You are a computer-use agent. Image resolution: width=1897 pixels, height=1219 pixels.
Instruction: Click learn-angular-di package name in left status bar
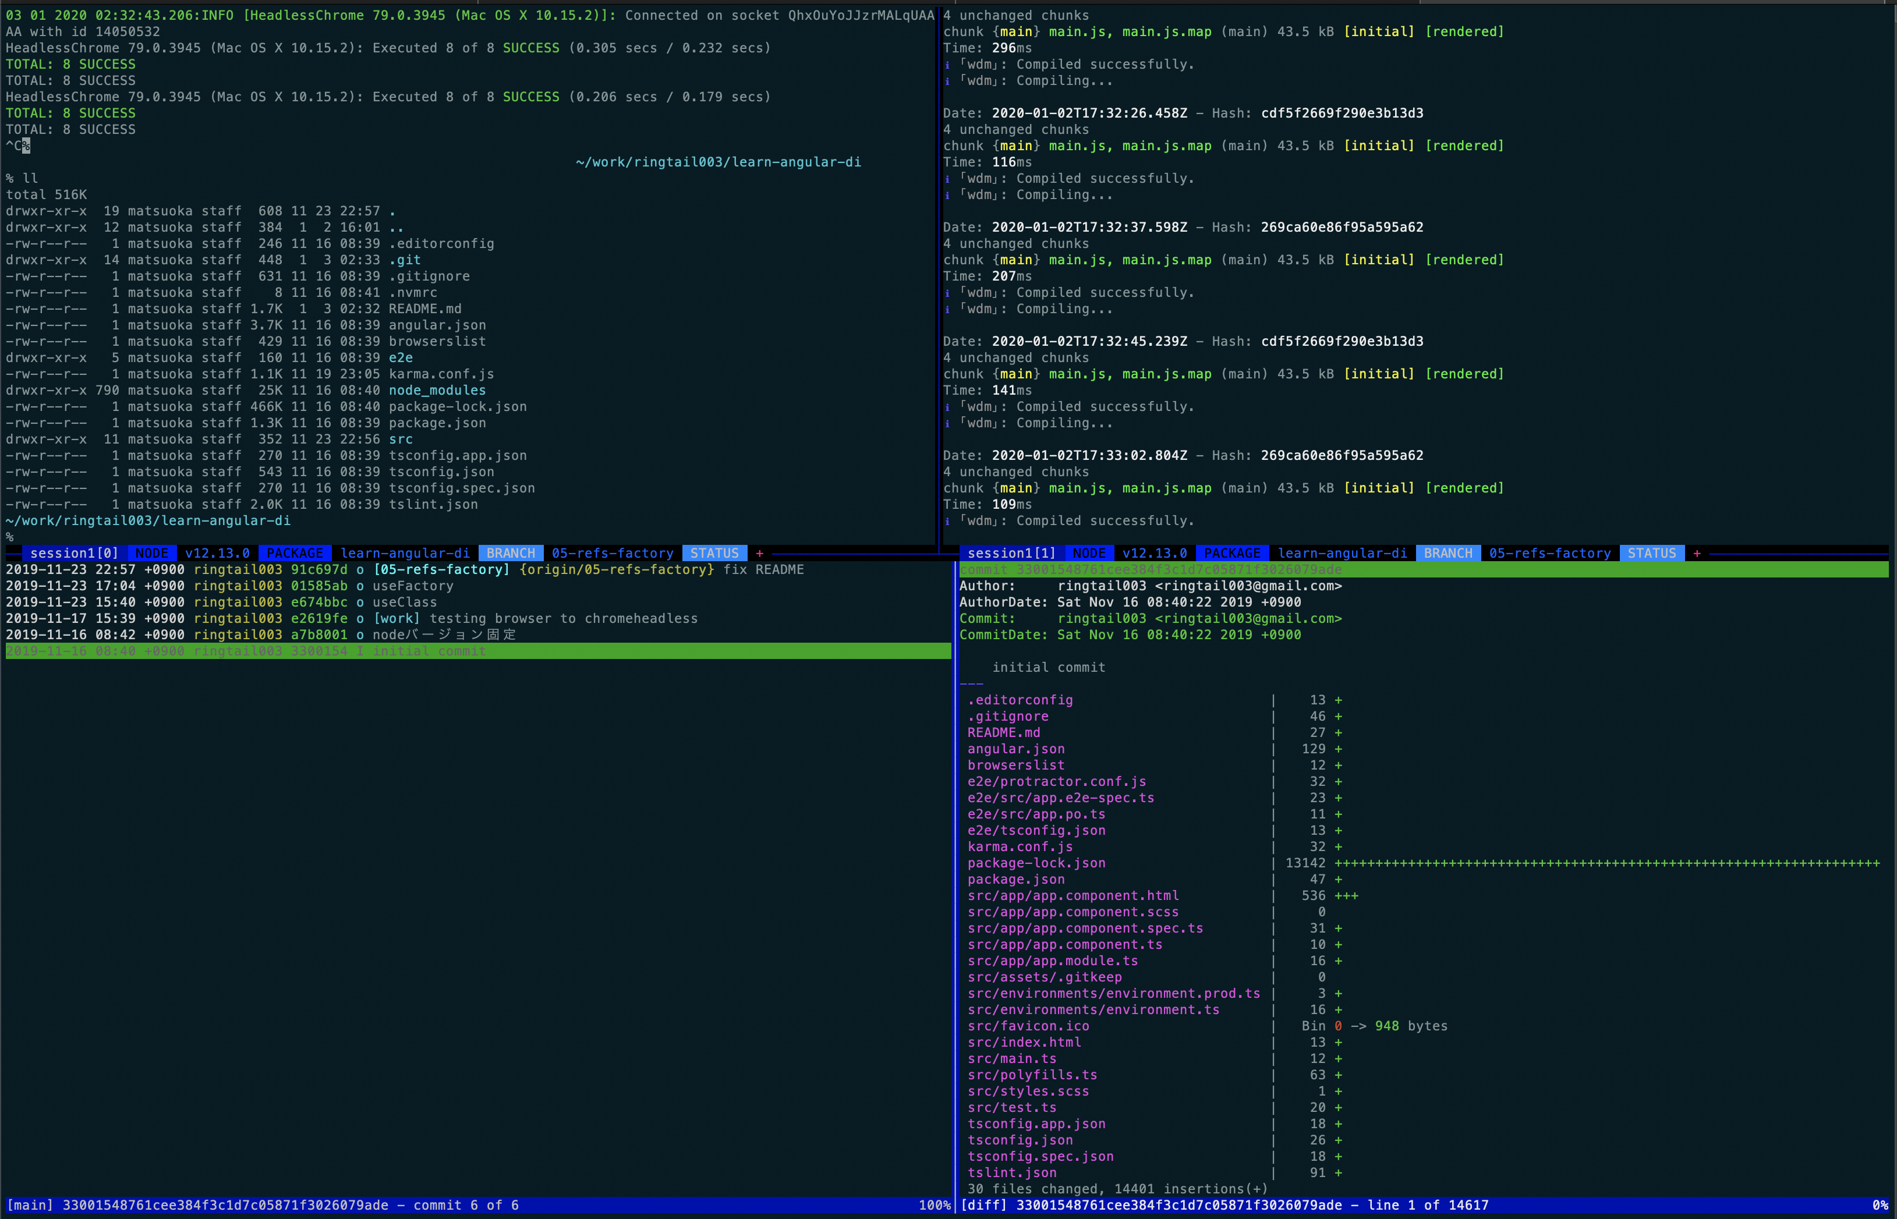coord(405,553)
